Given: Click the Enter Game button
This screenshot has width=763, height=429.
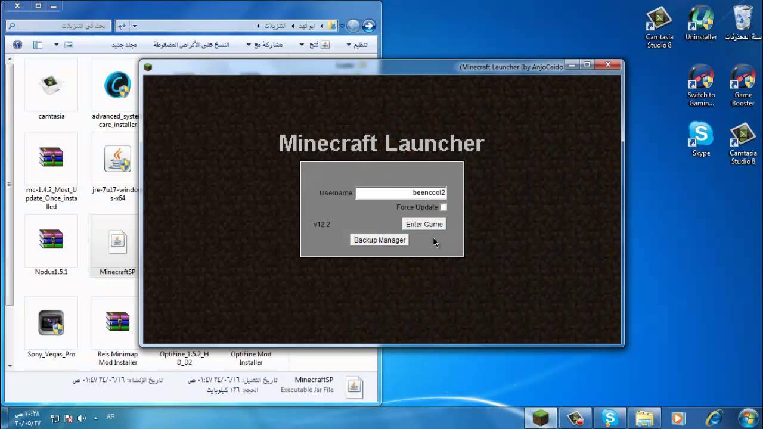Looking at the screenshot, I should [424, 224].
